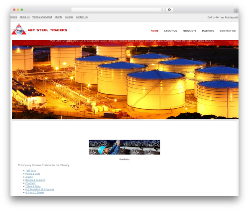Image resolution: width=249 pixels, height=211 pixels.
Task: Click the ABF Steel Traders logo
Action: click(19, 29)
